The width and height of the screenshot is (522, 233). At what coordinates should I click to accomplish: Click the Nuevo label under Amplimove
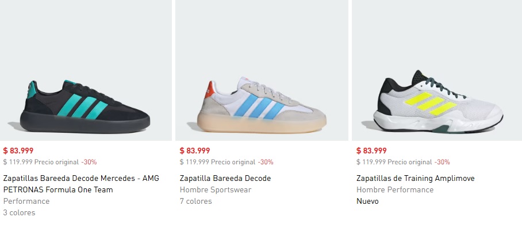(x=367, y=201)
